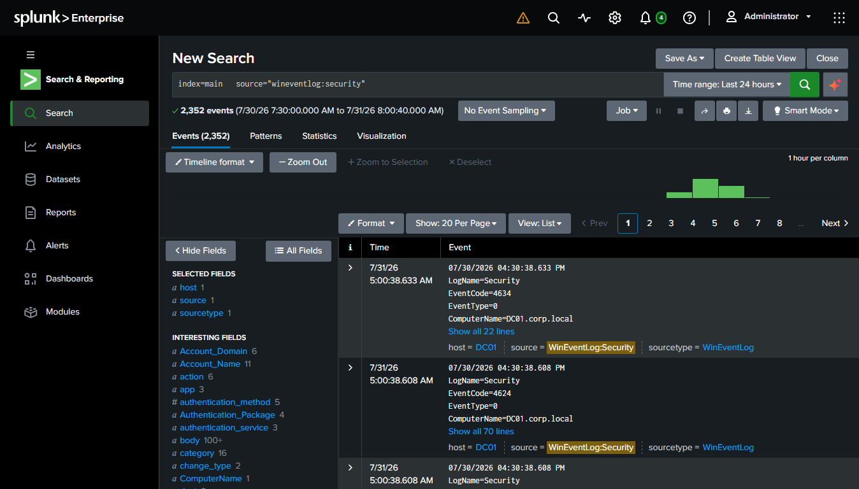
Task: Share the search job
Action: point(705,111)
